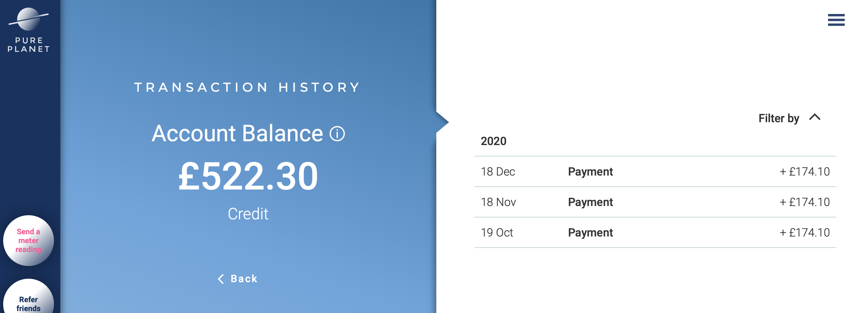Open the hamburger menu
Screen dimensions: 851x313
coord(836,20)
